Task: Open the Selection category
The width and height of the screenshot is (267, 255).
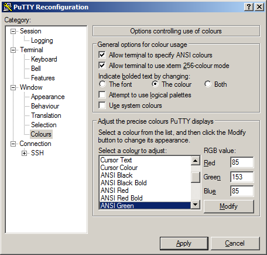Action: pyautogui.click(x=44, y=125)
